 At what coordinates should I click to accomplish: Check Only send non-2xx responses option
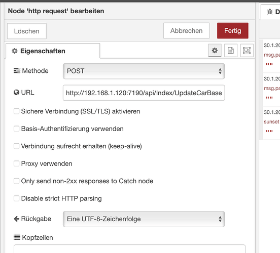16,181
